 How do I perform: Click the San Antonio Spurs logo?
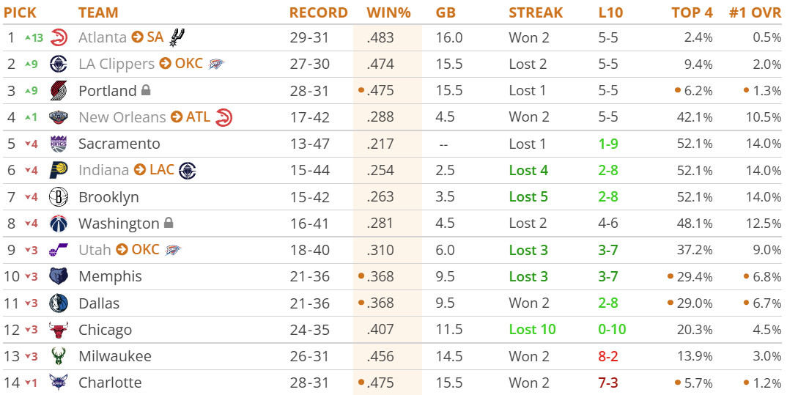click(177, 37)
